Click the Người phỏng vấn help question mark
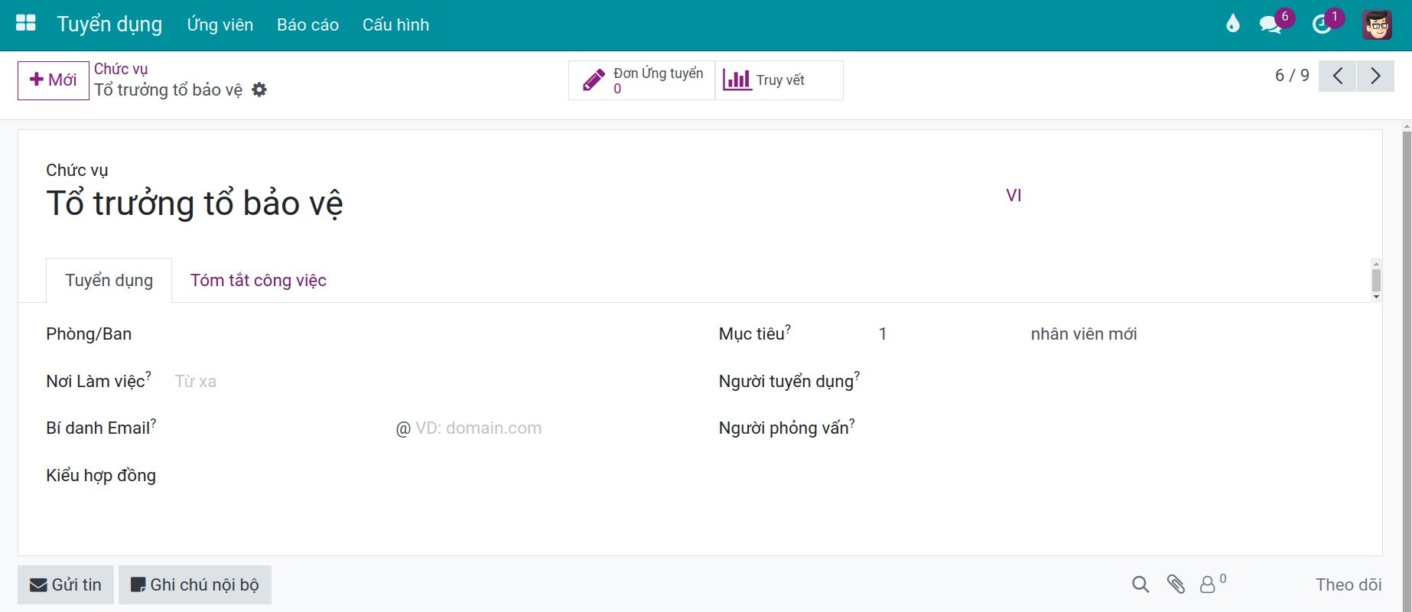 coord(852,423)
